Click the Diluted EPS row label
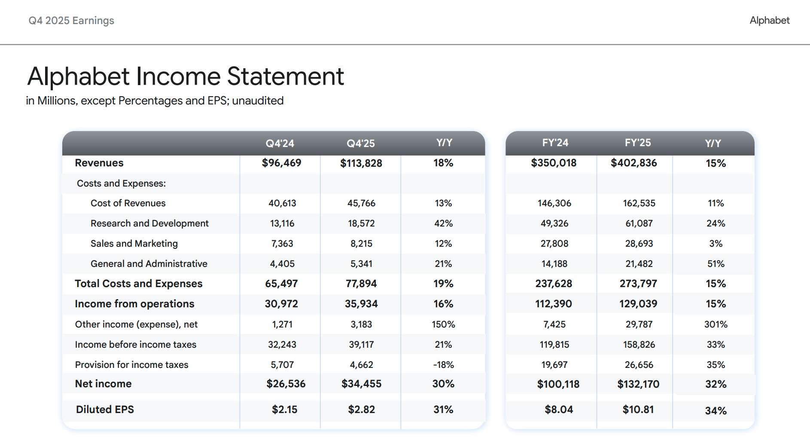The height and width of the screenshot is (447, 810). [x=105, y=410]
